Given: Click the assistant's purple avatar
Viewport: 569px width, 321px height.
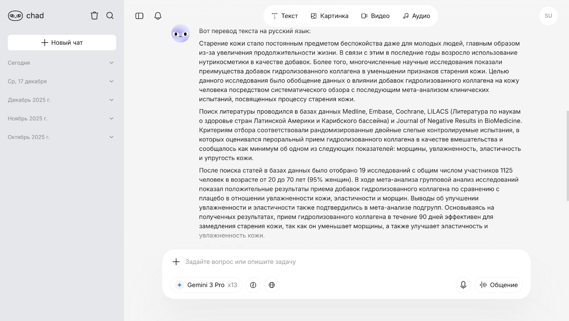Looking at the screenshot, I should (x=181, y=33).
